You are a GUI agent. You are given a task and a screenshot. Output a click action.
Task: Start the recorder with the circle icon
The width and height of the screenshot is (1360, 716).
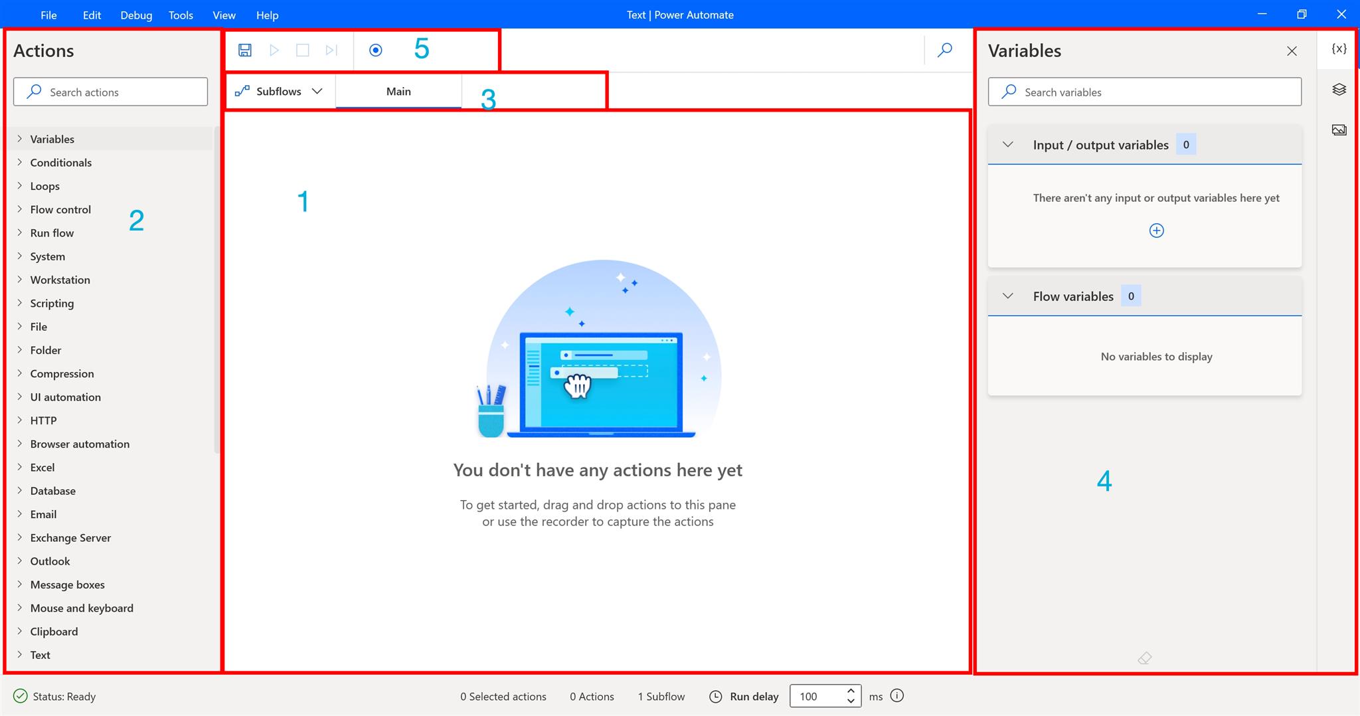tap(376, 50)
